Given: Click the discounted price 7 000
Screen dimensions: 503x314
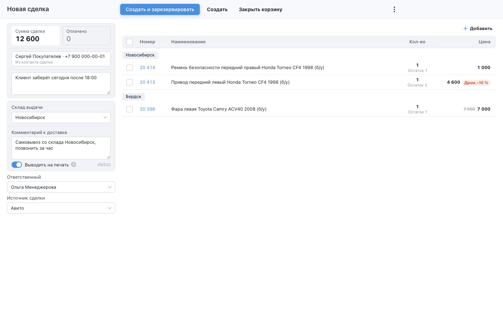Looking at the screenshot, I should coord(484,109).
